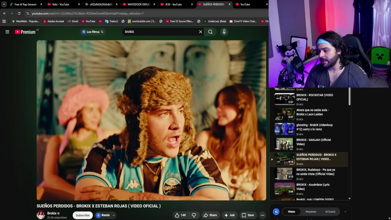Go back with the browser back arrow
The height and width of the screenshot is (220, 391).
click(x=4, y=13)
